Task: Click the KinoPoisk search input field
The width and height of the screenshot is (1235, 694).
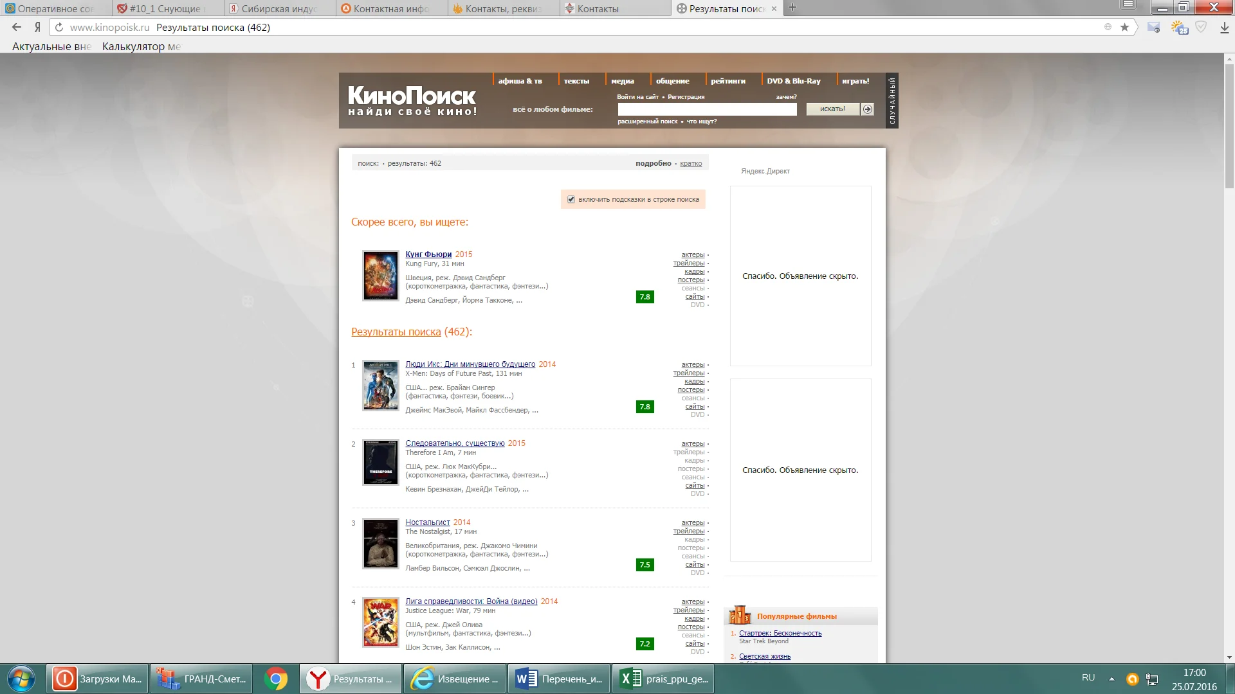Action: point(707,109)
